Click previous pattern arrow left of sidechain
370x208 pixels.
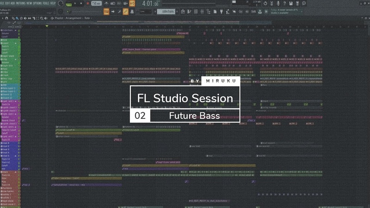[x=155, y=12]
